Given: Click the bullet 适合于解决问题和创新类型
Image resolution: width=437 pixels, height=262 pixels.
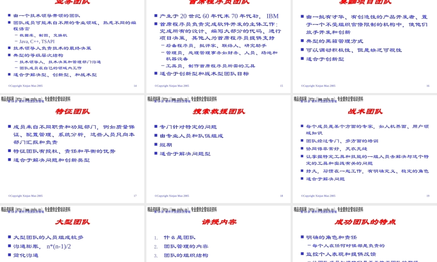Looking at the screenshot, I should 51,160.
